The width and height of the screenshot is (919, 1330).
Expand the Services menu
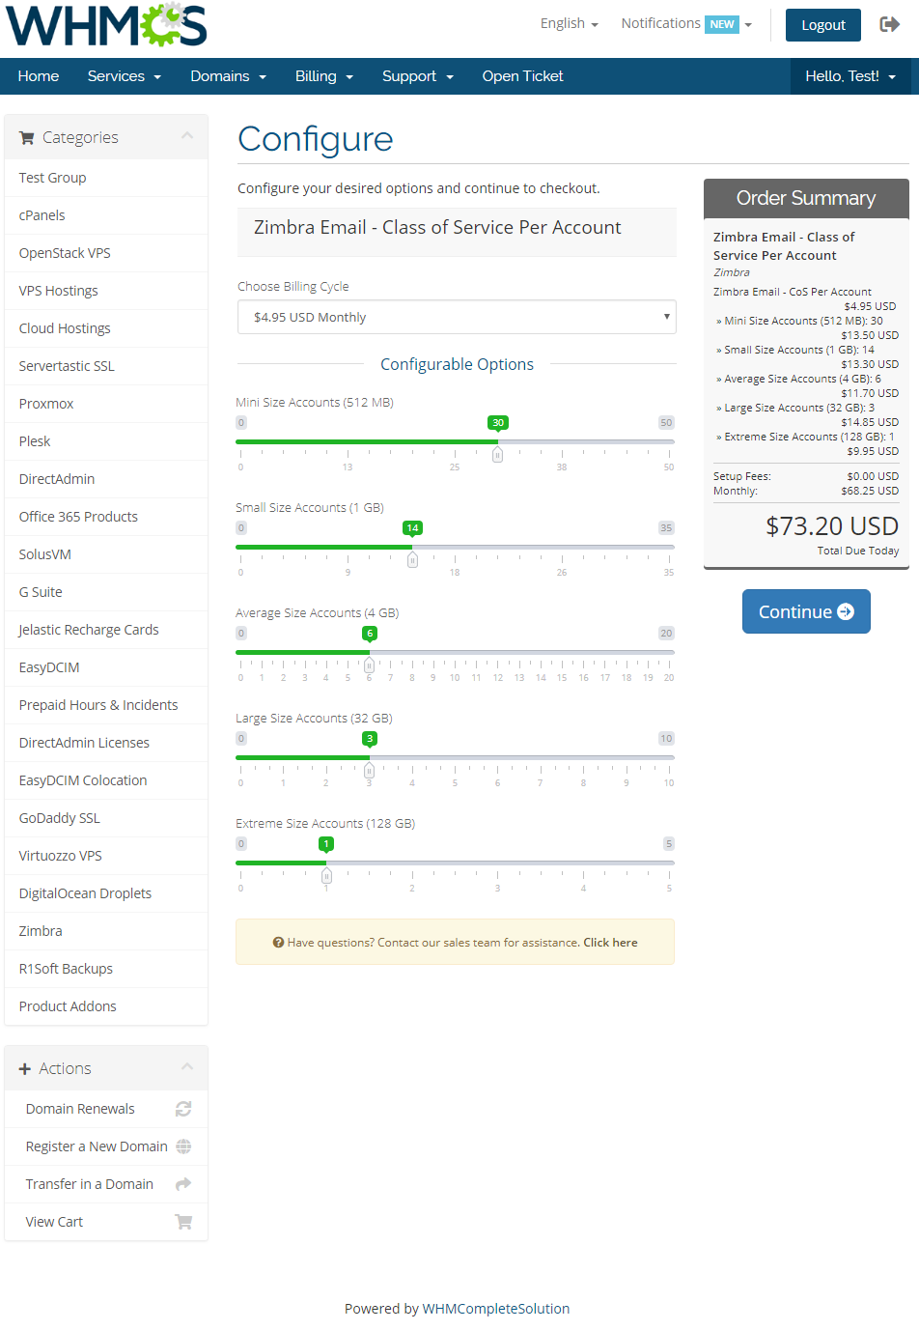tap(125, 76)
